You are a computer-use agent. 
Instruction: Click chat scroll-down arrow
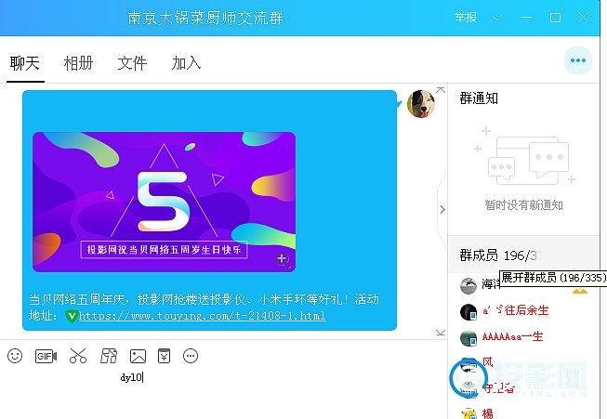tap(441, 333)
